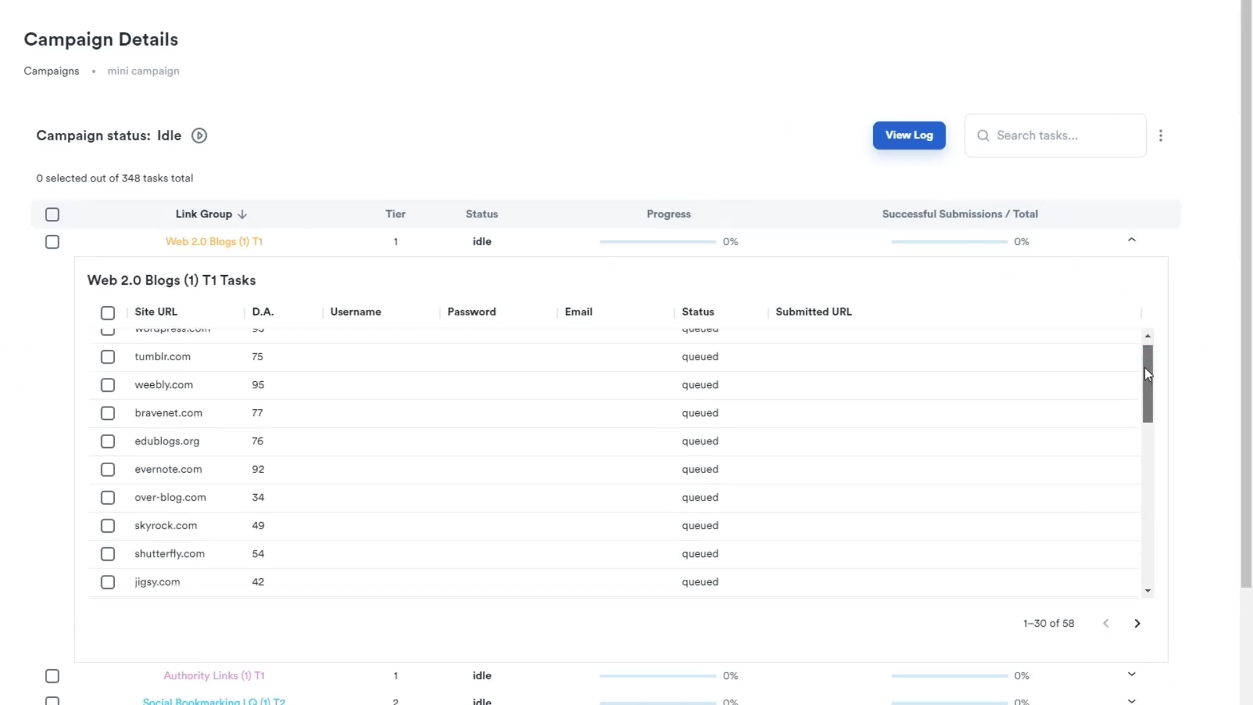This screenshot has height=705, width=1253.
Task: Click the Link Group sort arrow
Action: [243, 215]
